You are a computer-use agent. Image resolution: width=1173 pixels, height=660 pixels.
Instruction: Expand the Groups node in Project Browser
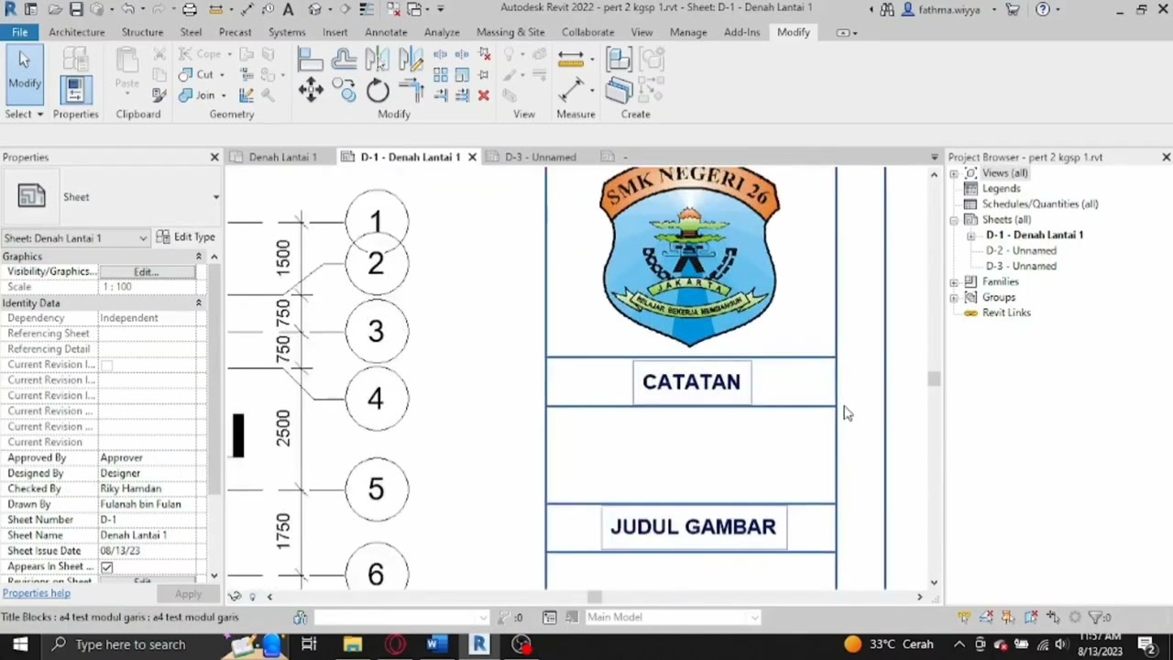(954, 298)
